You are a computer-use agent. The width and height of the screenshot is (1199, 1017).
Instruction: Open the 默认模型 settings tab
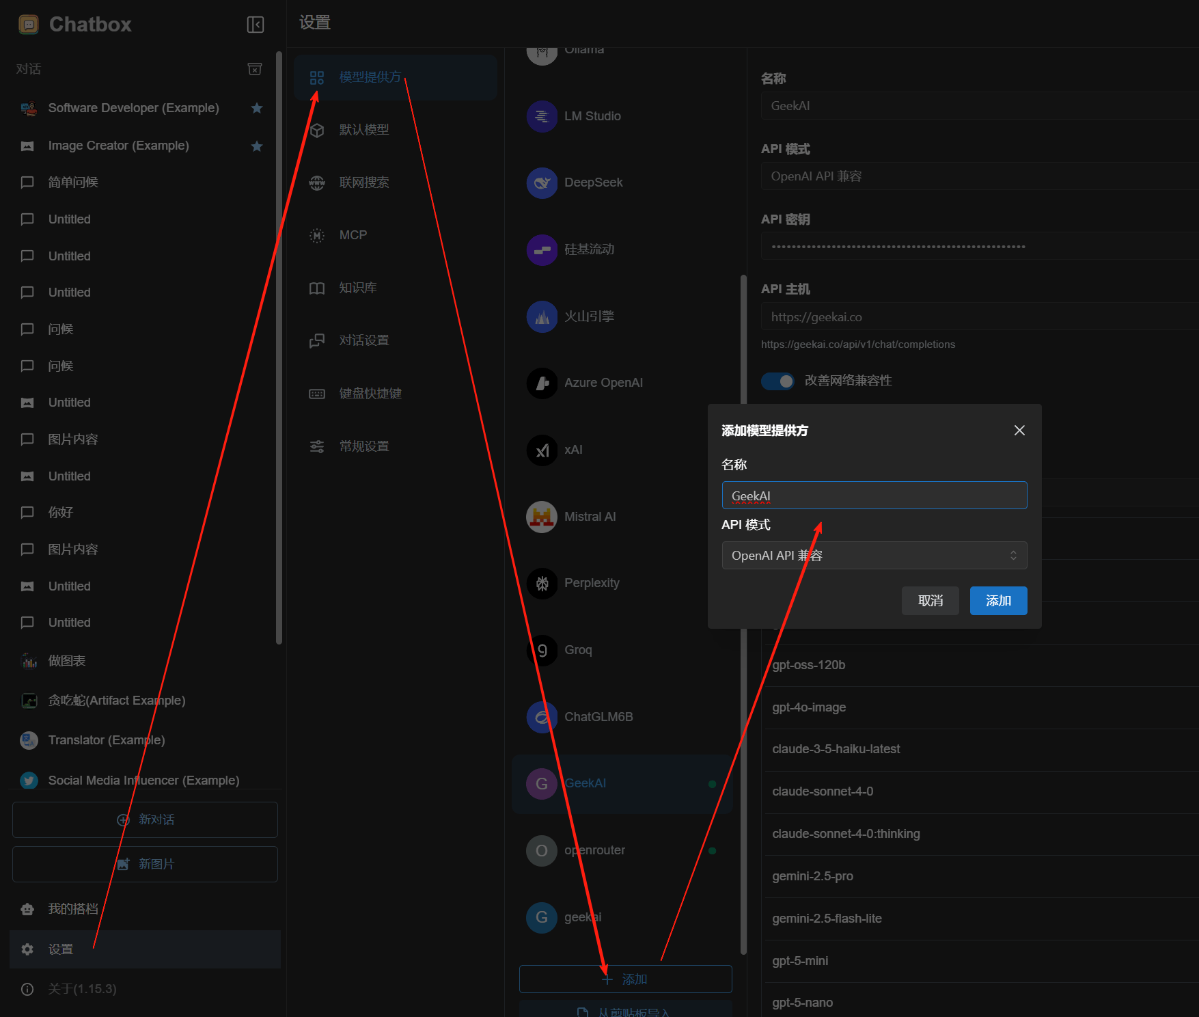coord(396,130)
